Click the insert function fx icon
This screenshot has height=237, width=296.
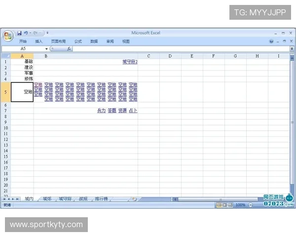tap(69, 49)
